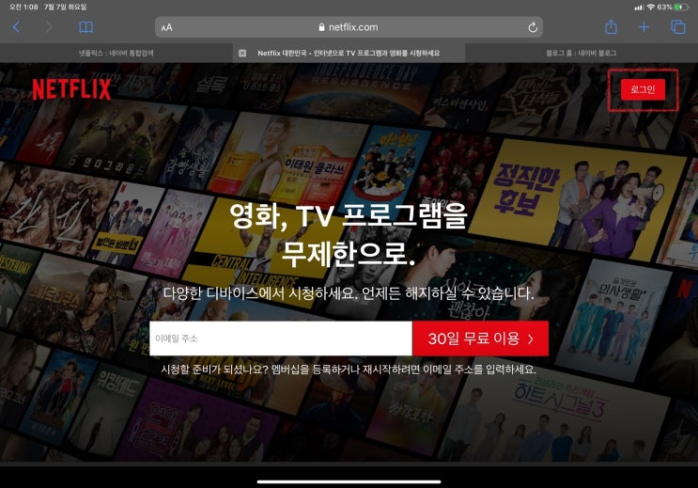Check the battery indicator in status bar
The image size is (698, 488).
pos(680,8)
